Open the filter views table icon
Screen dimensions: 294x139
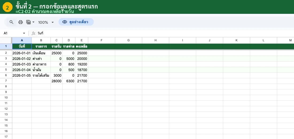pyautogui.click(x=29, y=22)
